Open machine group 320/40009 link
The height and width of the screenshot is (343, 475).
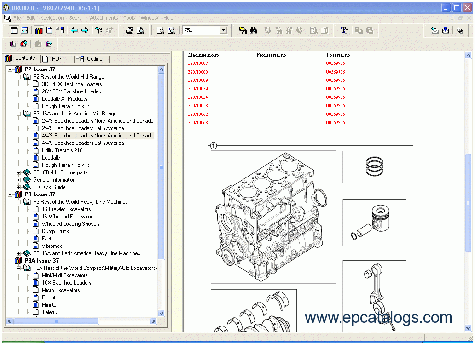click(x=198, y=80)
